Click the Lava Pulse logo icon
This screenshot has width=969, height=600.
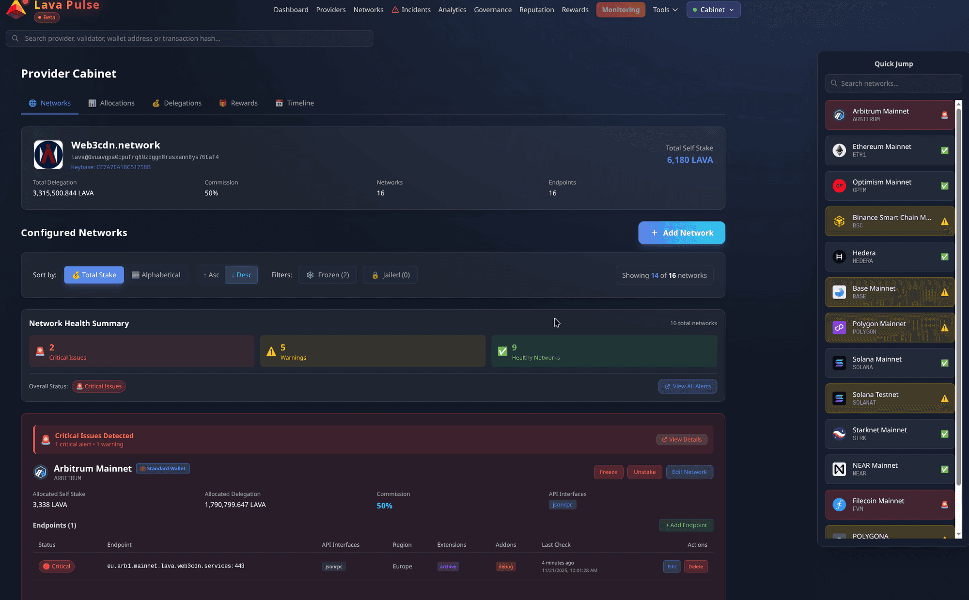[x=16, y=9]
